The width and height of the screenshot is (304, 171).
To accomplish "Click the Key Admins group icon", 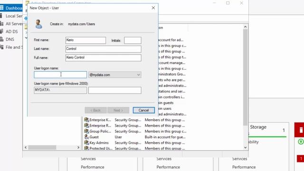I will [x=86, y=142].
